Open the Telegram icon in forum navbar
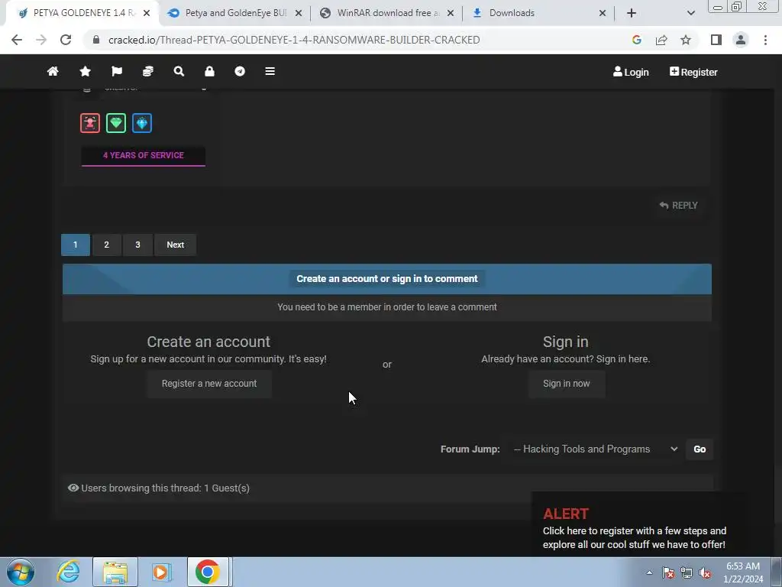Image resolution: width=782 pixels, height=587 pixels. [x=240, y=71]
